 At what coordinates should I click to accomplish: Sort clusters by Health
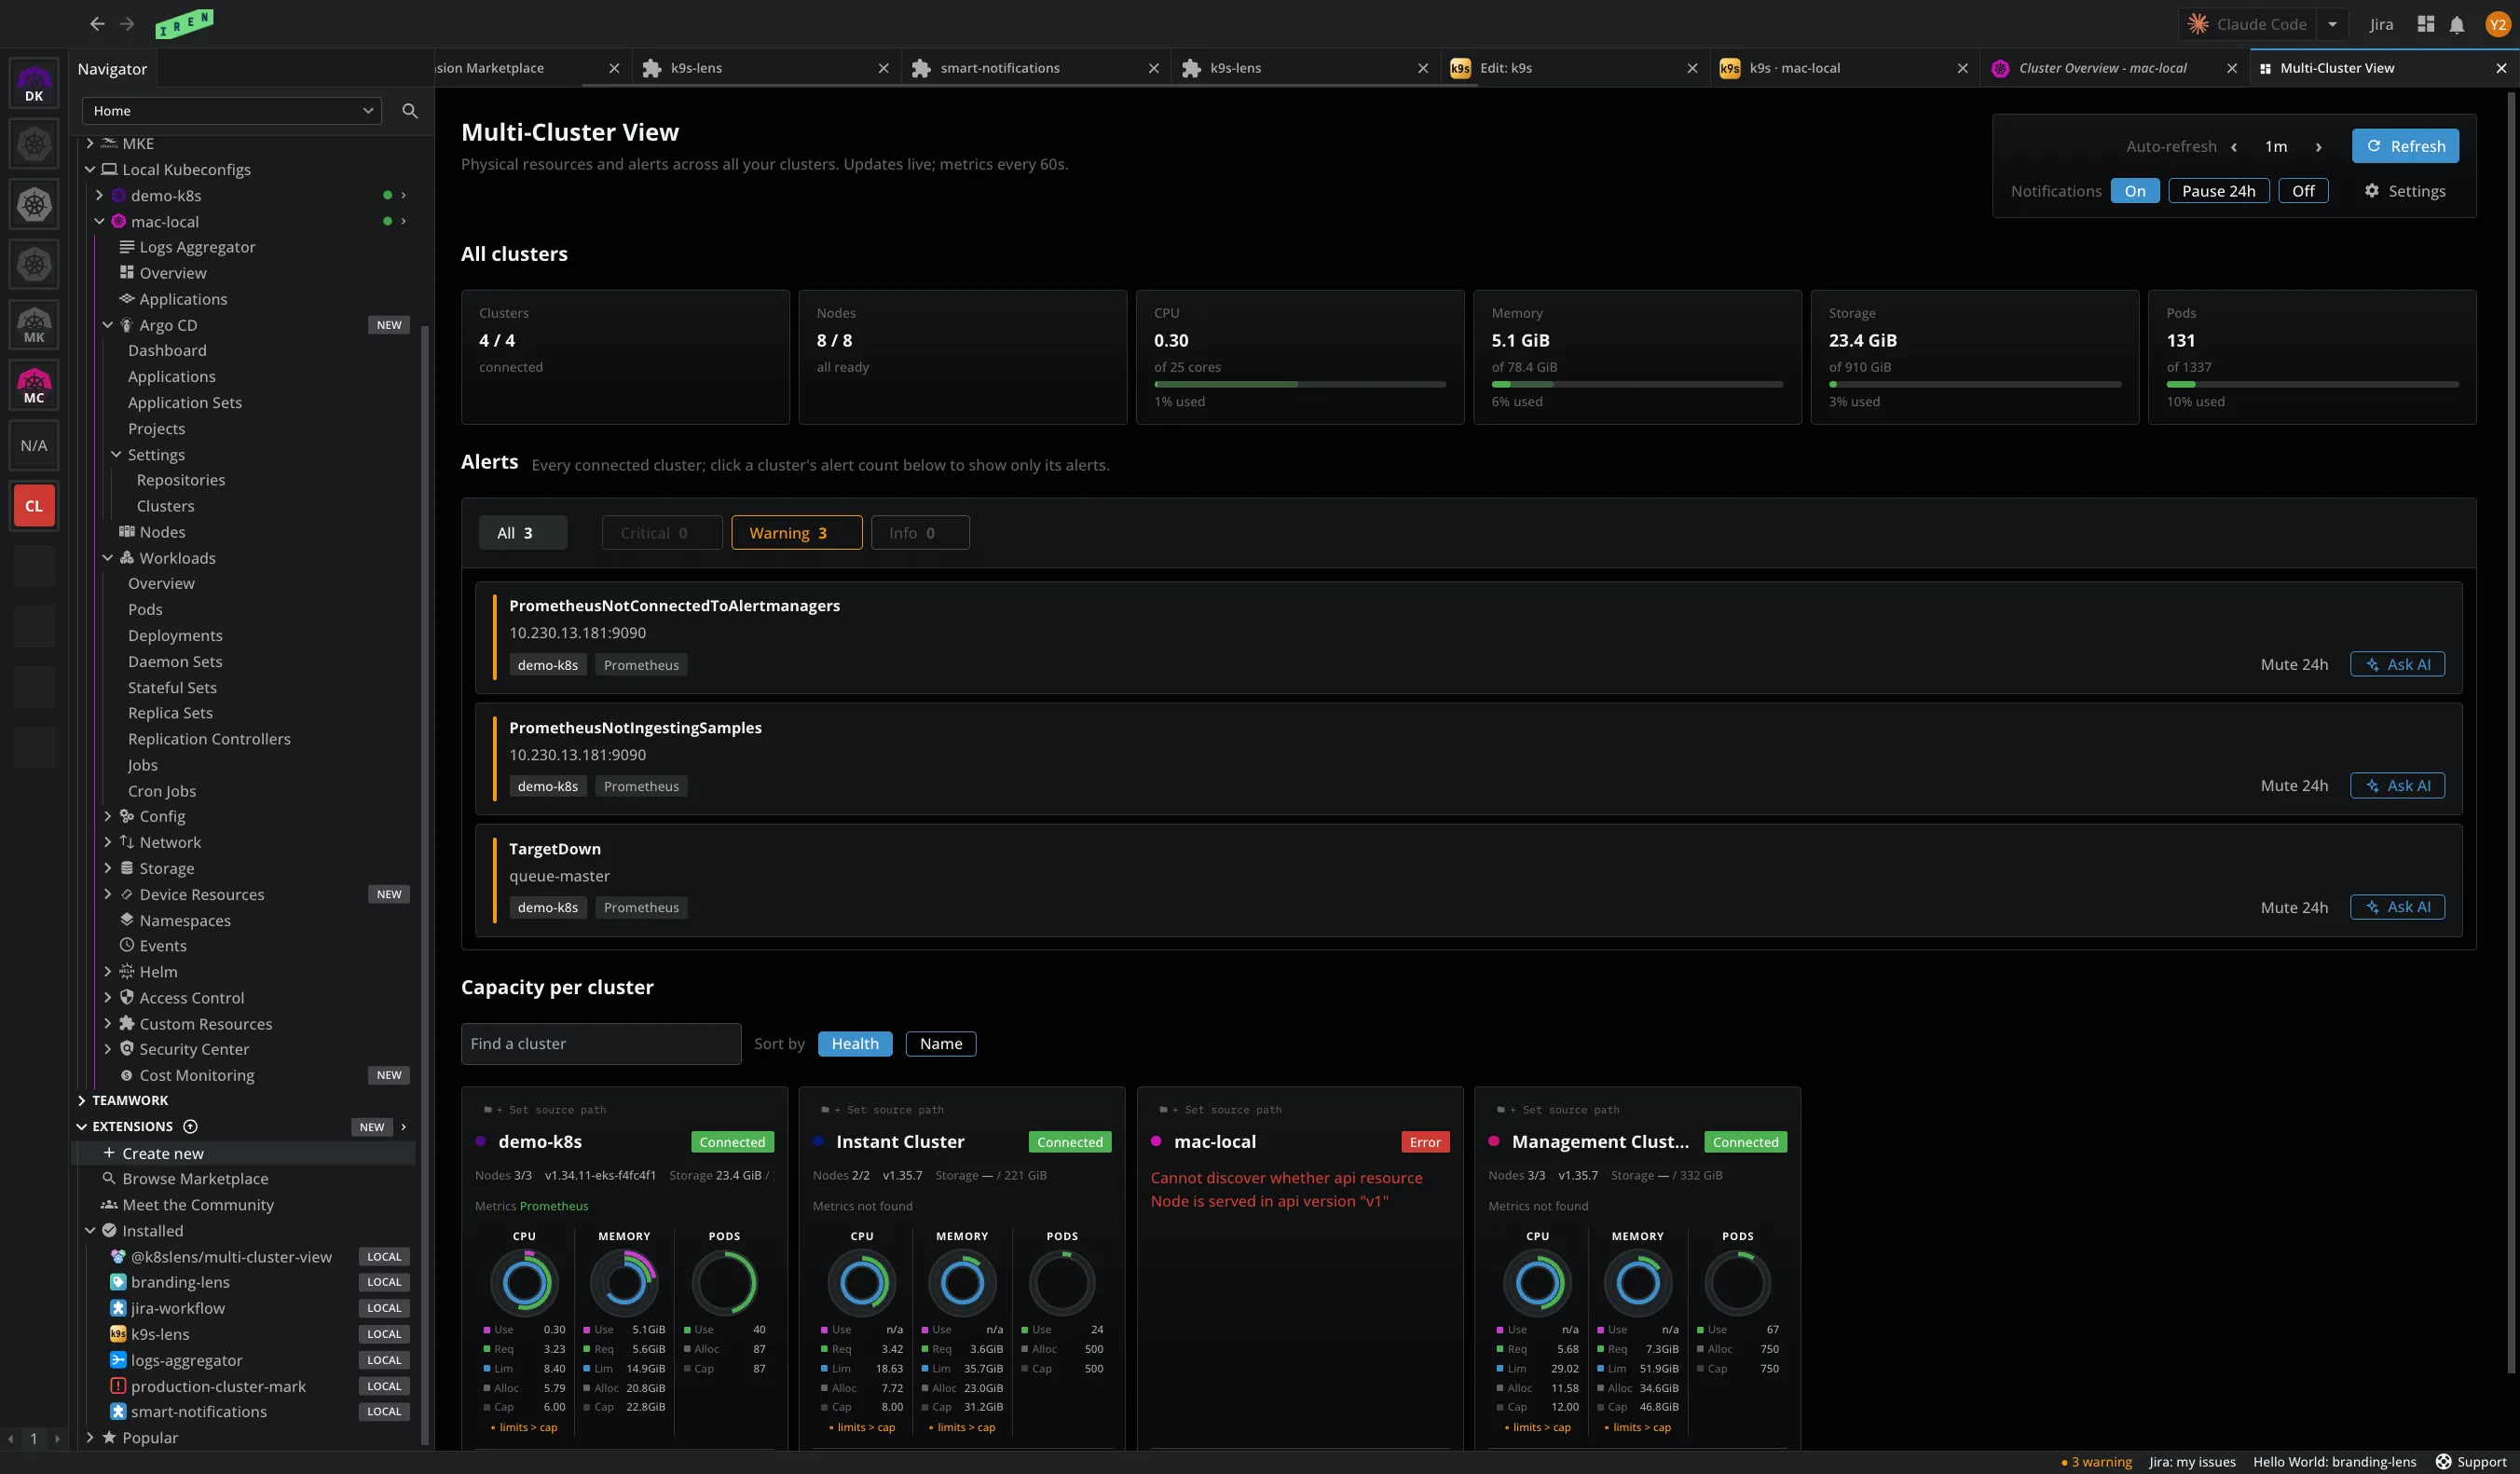click(855, 1044)
